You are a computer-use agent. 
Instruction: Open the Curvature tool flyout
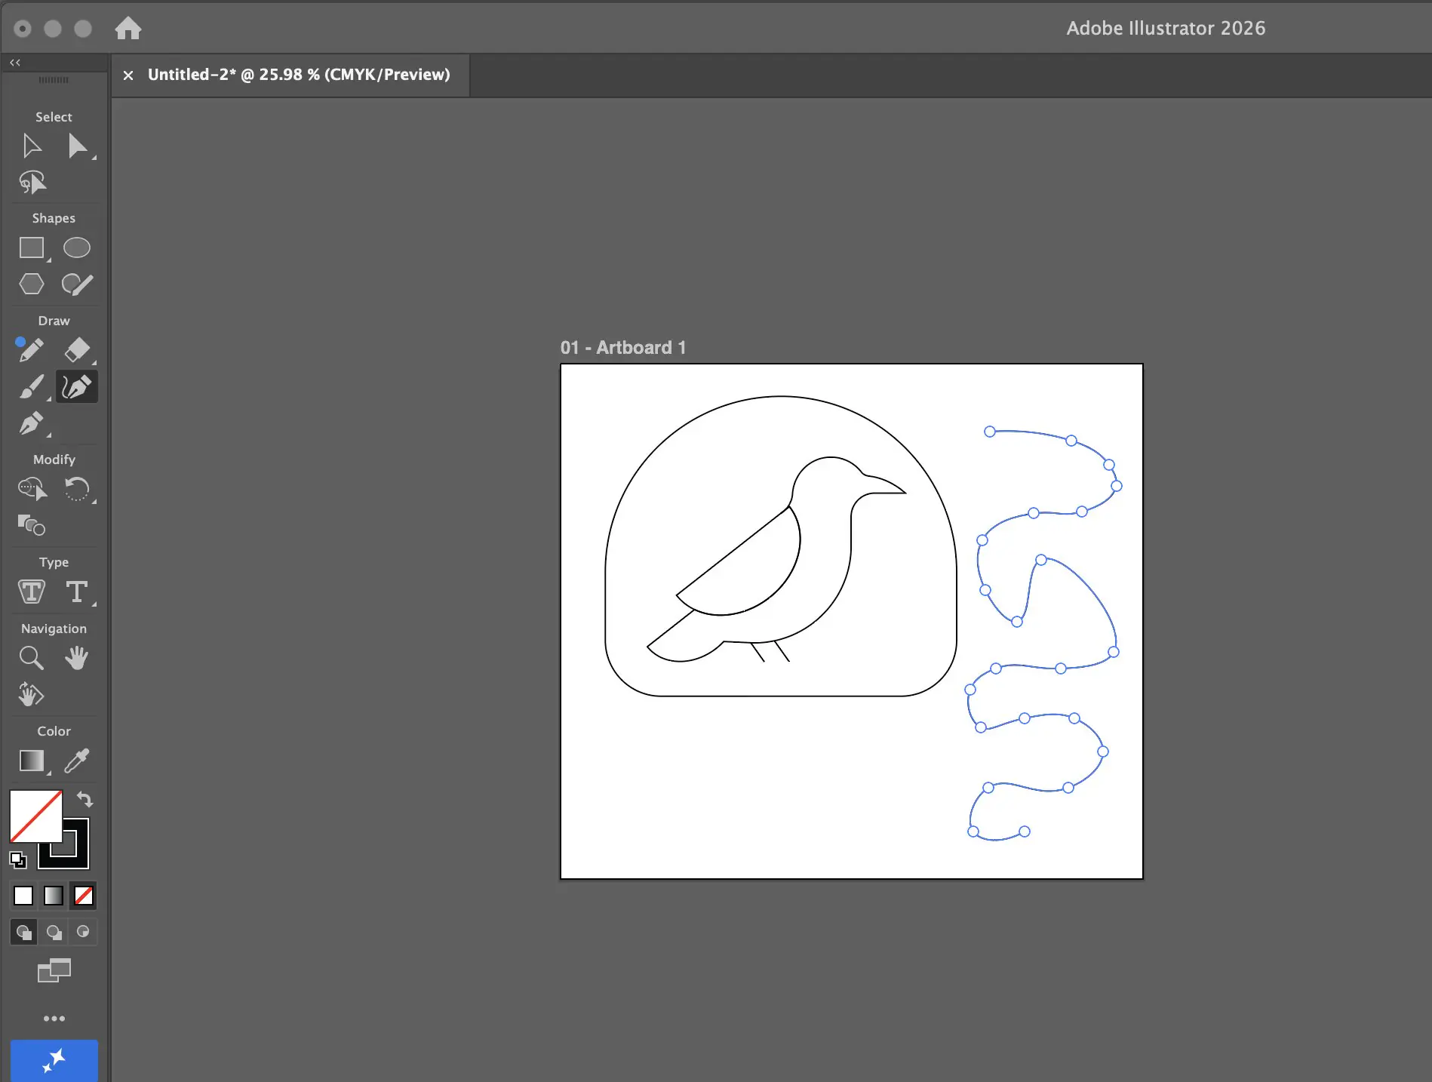coord(76,386)
